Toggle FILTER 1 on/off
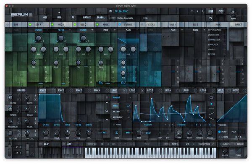Viewport: 252px width, 164px height. tap(120, 24)
